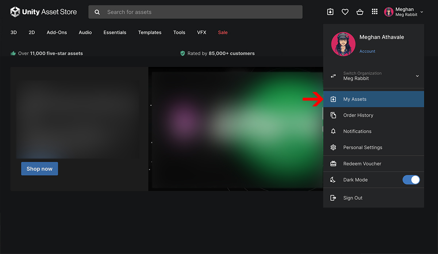Click the Shop now button

39,169
